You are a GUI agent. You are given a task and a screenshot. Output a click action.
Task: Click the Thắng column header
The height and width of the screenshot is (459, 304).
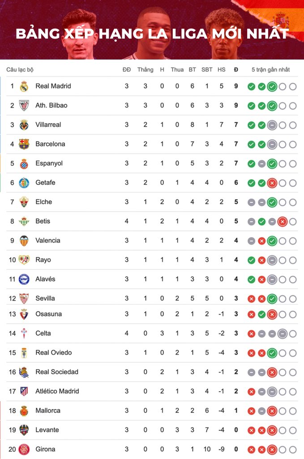145,69
